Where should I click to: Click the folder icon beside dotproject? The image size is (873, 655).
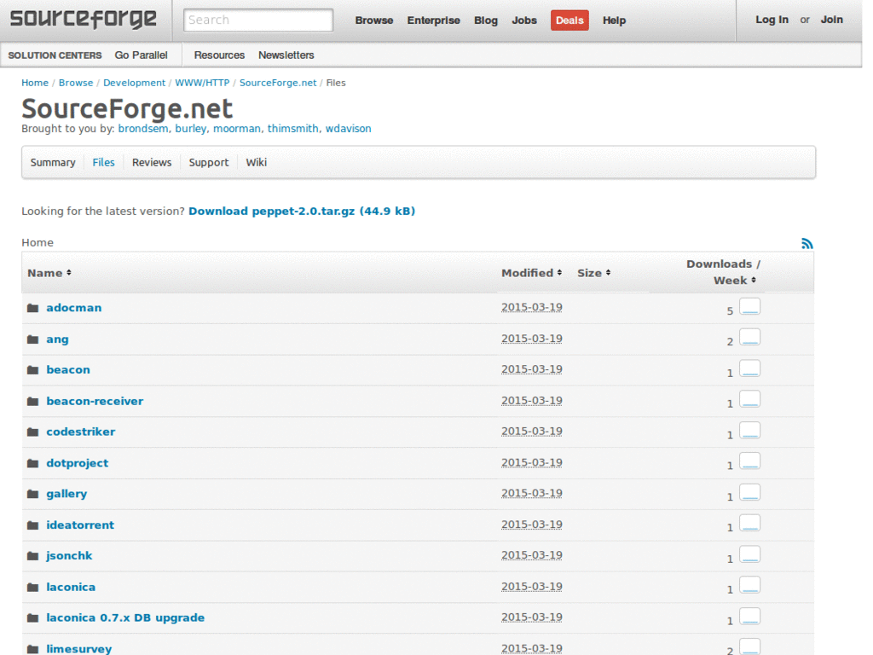(x=33, y=463)
